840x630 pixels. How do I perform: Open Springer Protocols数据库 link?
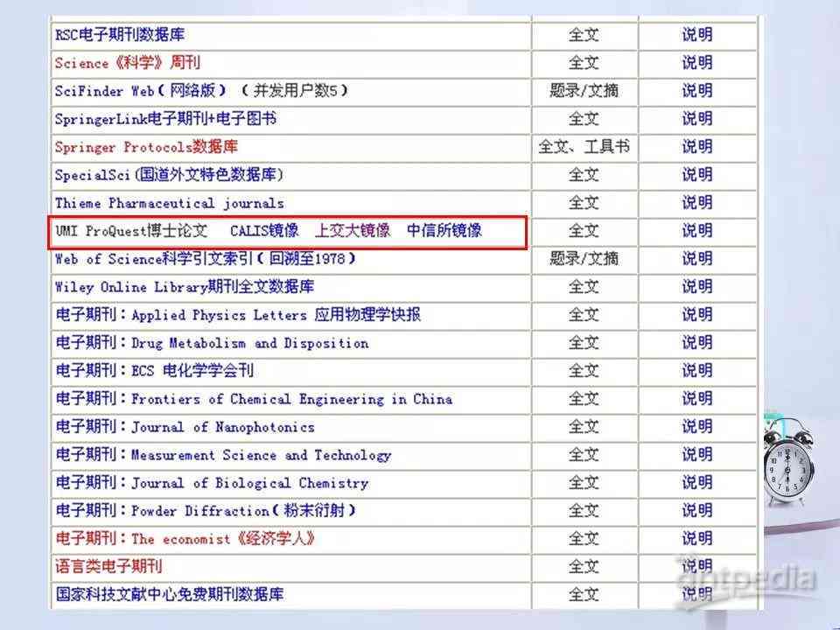click(146, 146)
